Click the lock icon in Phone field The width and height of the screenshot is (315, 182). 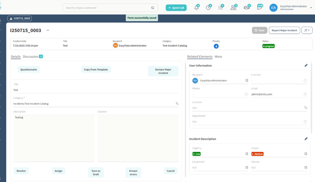point(246,94)
